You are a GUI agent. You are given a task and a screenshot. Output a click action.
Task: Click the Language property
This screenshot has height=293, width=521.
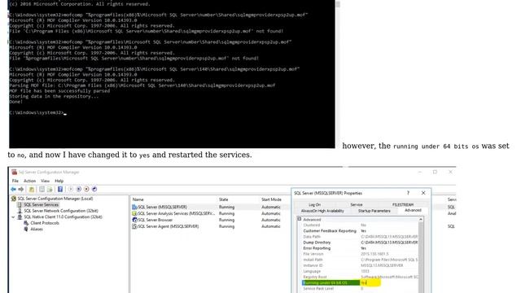pos(312,271)
